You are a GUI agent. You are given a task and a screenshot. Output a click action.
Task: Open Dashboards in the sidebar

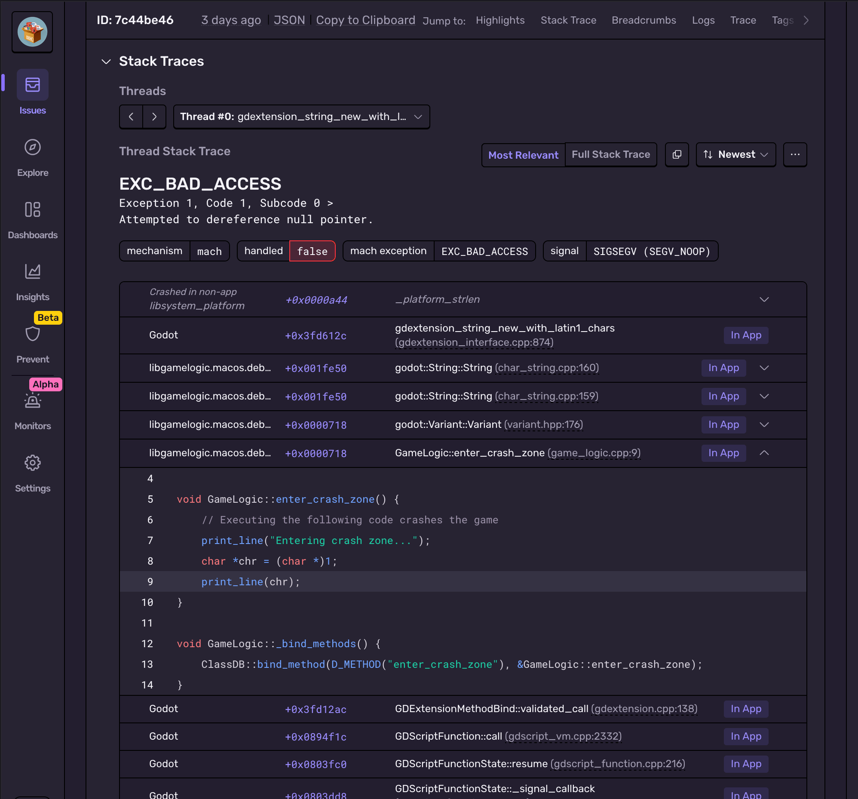(x=32, y=210)
